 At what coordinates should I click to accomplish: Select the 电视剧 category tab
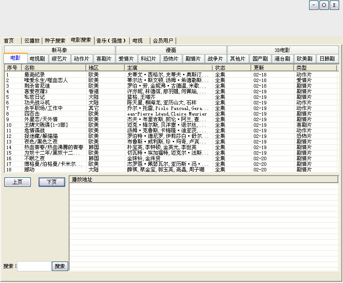[37, 59]
